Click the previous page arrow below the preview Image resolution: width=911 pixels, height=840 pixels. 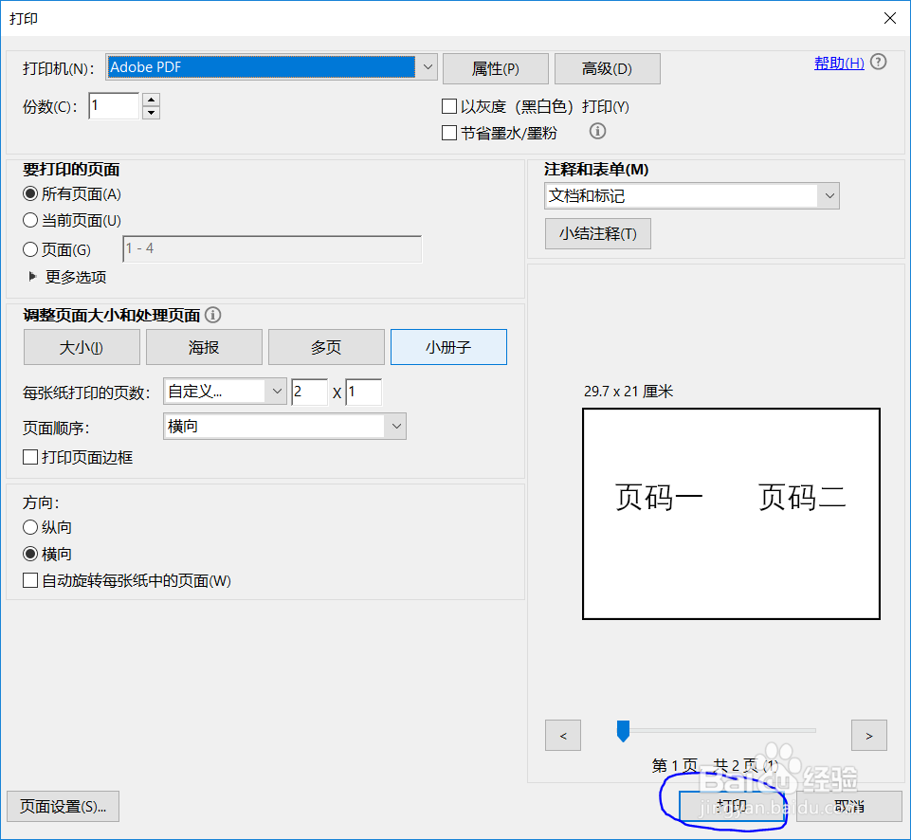562,735
